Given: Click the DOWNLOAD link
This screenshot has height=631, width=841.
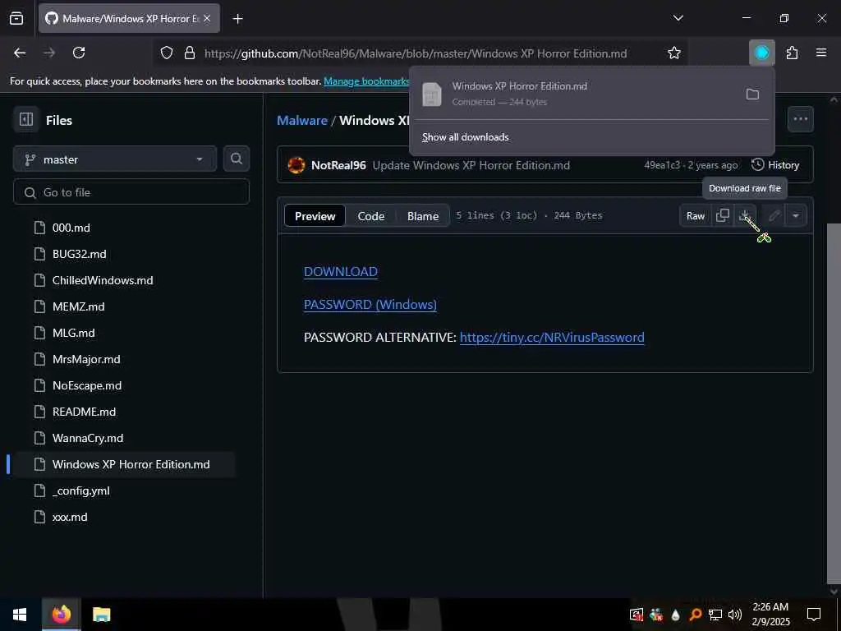Looking at the screenshot, I should pos(341,271).
